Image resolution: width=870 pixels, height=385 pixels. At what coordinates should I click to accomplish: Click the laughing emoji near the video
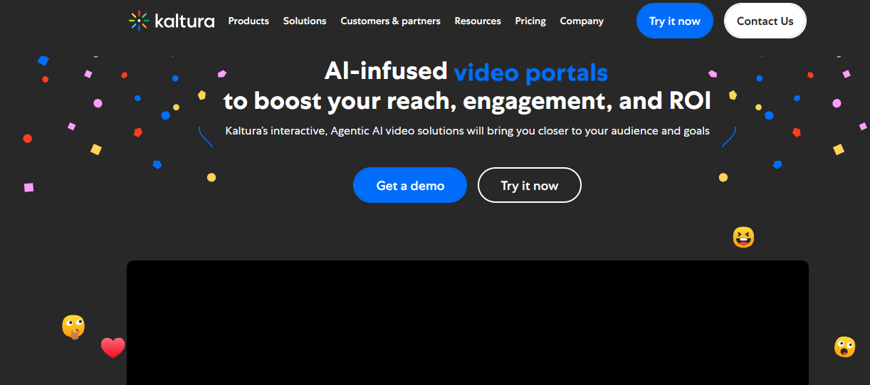tap(743, 237)
